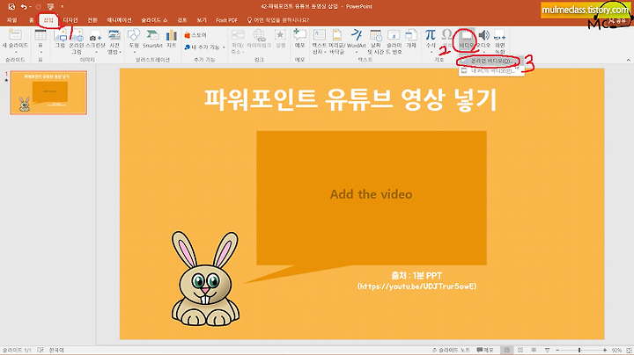Insert a Chart (차트) icon

(172, 35)
